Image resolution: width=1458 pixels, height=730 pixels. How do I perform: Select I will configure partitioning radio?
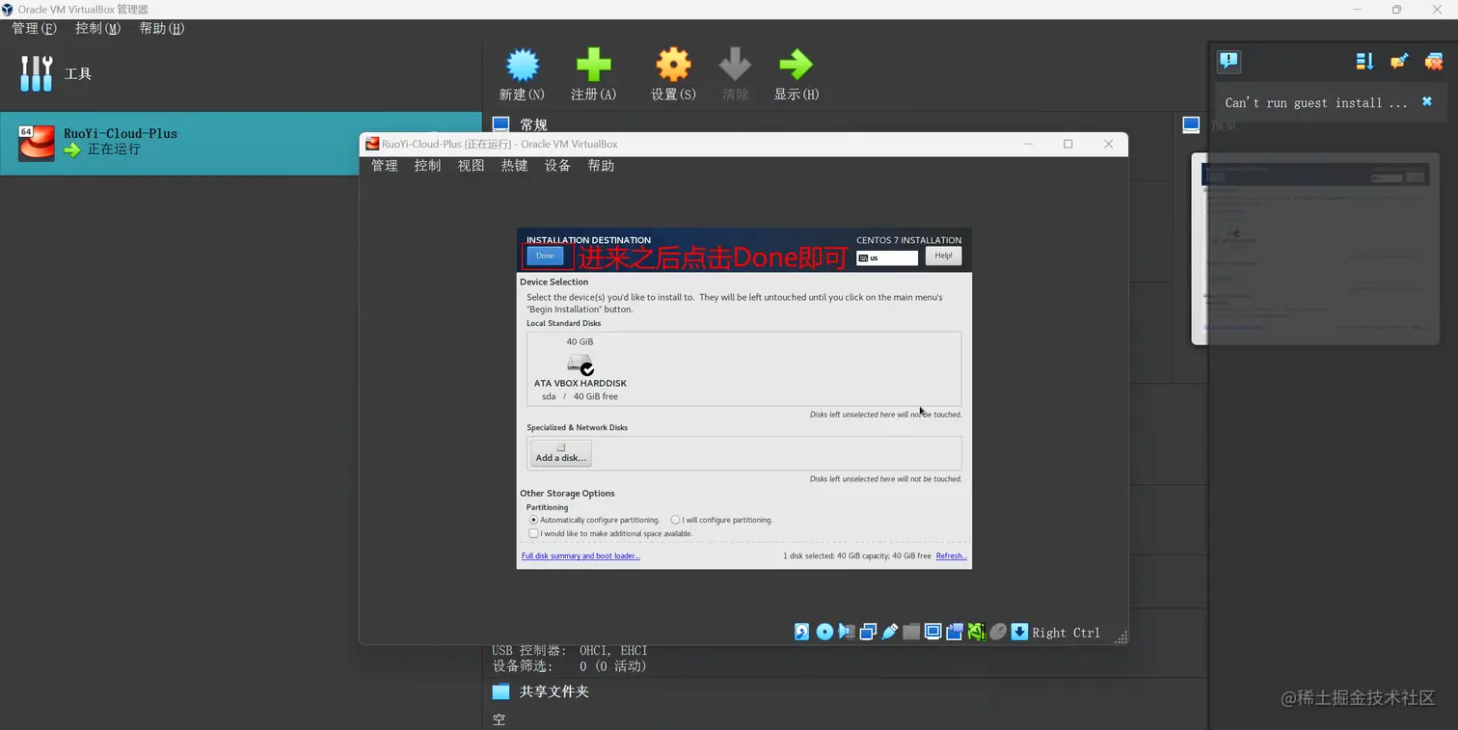[675, 520]
